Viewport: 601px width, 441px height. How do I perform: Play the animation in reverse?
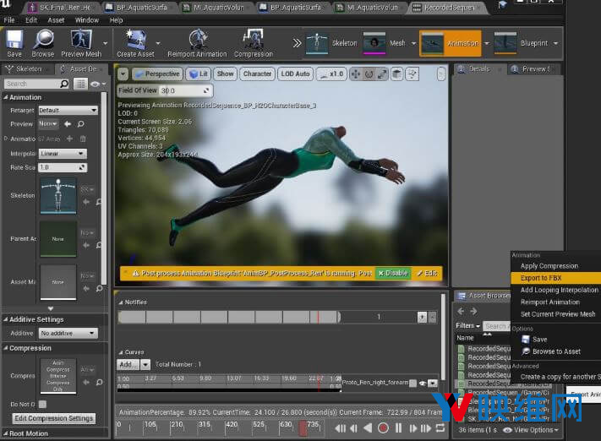click(x=368, y=428)
